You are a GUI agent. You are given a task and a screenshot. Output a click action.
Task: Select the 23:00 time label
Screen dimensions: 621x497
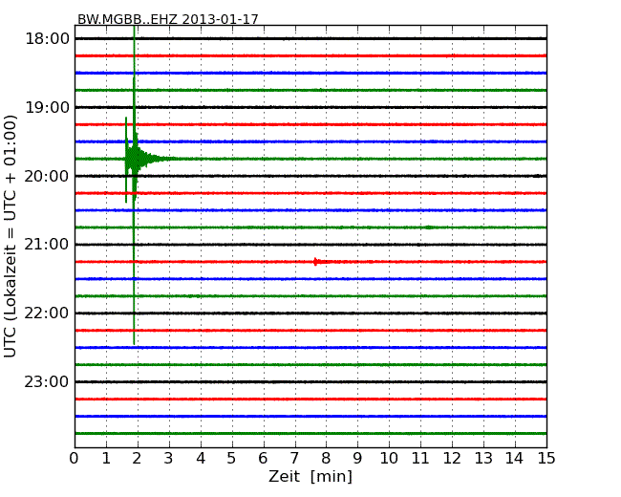(47, 381)
